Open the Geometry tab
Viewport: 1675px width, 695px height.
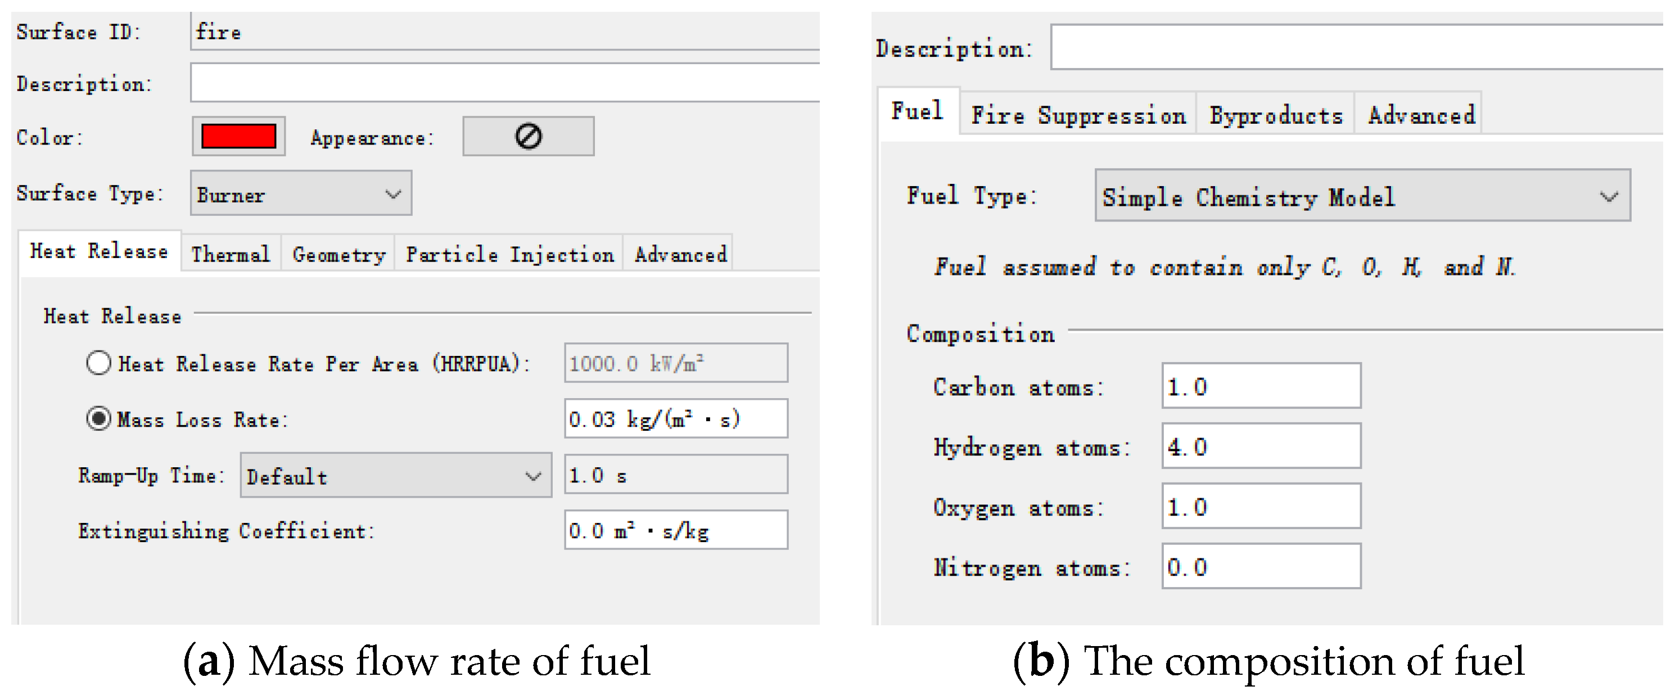[x=338, y=254]
